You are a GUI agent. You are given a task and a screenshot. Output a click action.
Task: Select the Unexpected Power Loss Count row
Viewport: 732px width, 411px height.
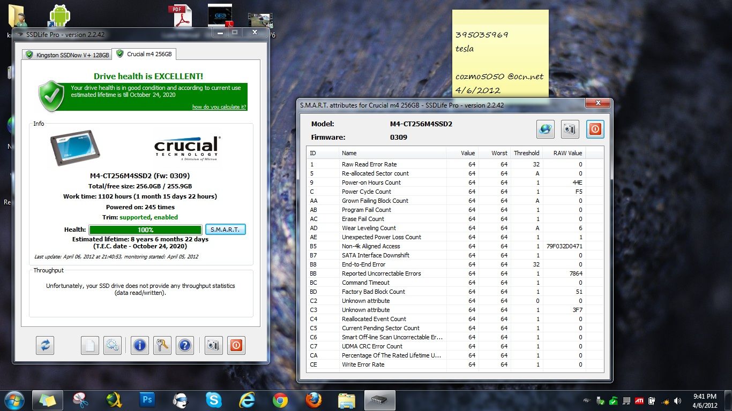[455, 237]
